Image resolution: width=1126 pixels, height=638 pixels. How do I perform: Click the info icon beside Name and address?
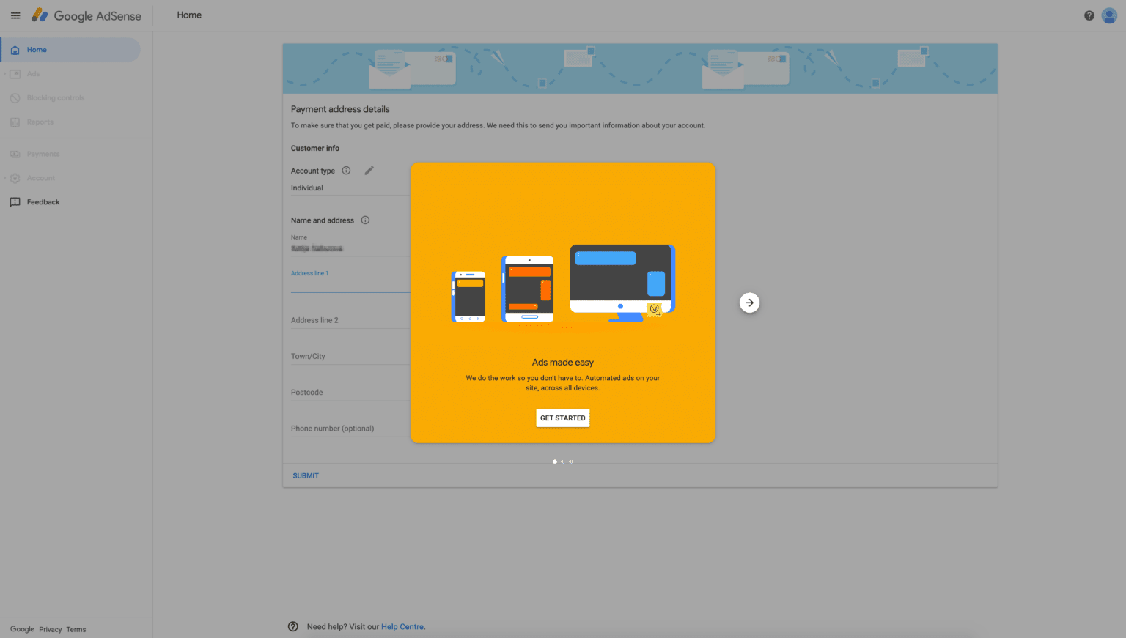365,220
